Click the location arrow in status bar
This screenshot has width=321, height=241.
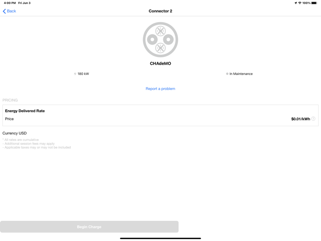295,3
